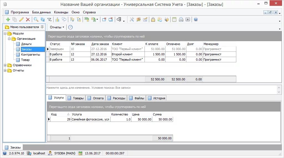Switch to the Услуги tab
Image resolution: width=284 pixels, height=158 pixels.
(56, 98)
